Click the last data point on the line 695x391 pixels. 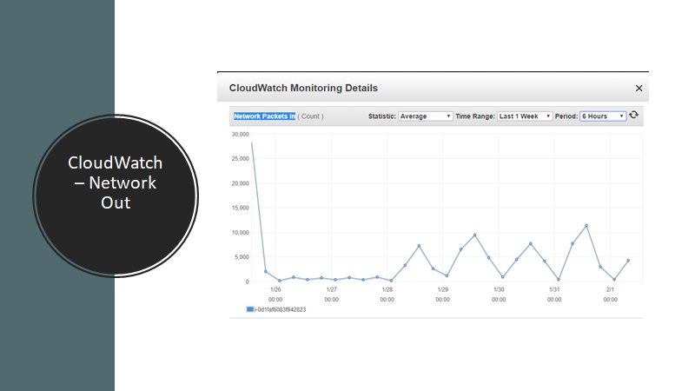coord(628,260)
